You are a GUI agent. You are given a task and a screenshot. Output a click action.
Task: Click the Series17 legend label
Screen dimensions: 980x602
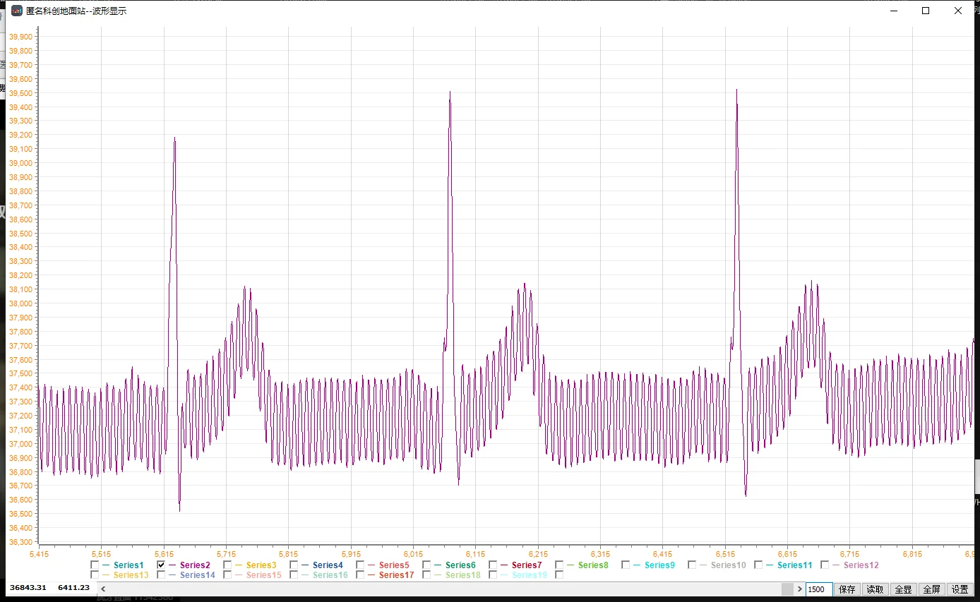[x=397, y=574]
